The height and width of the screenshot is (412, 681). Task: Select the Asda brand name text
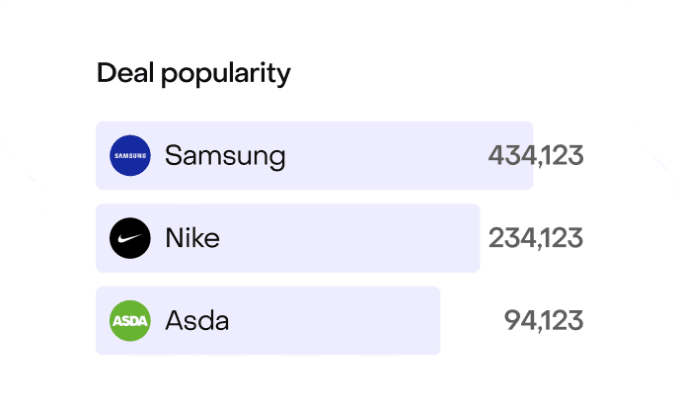click(197, 321)
